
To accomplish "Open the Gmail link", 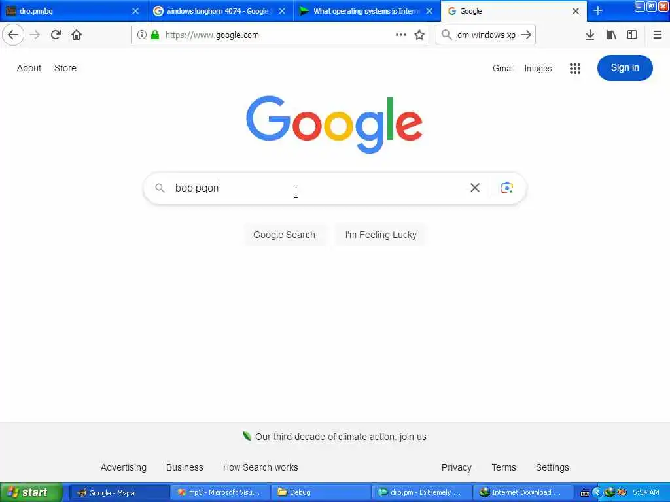I will coord(503,68).
